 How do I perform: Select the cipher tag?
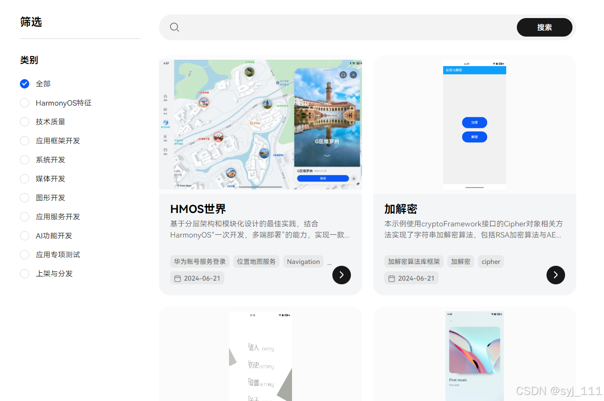coord(491,262)
